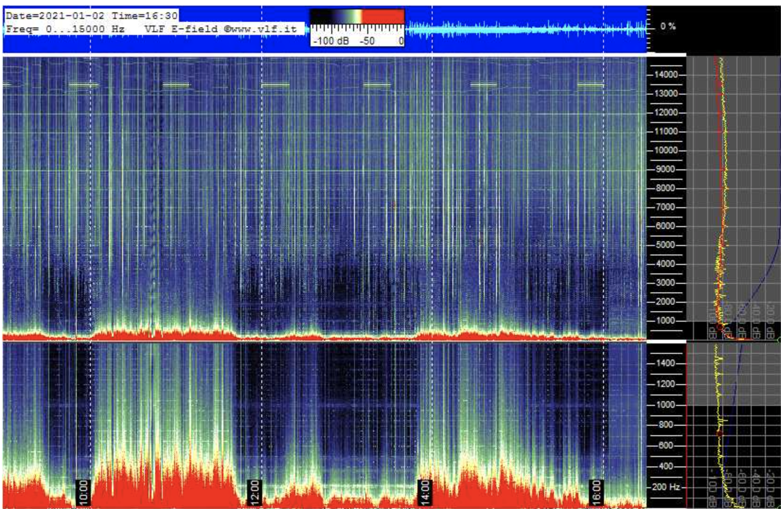Click the 10000 frequency axis label
This screenshot has height=509, width=781.
[x=666, y=150]
